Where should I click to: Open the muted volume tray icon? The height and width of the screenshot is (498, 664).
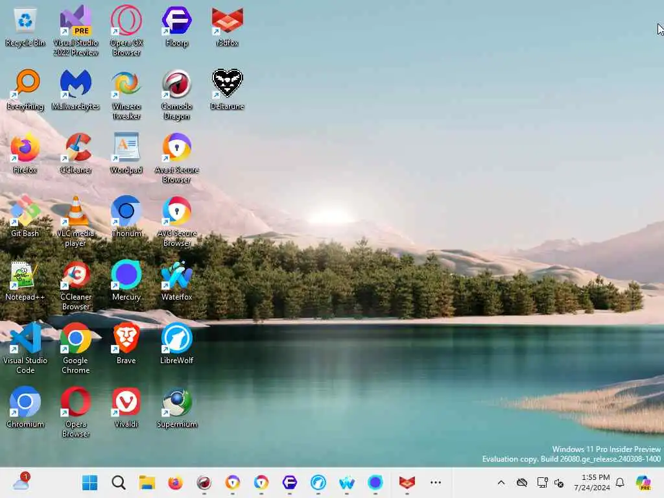[x=558, y=482]
